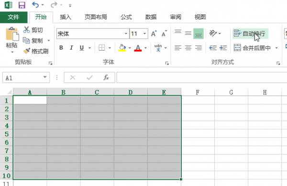Enable 自动换行 wrap text

(250, 33)
